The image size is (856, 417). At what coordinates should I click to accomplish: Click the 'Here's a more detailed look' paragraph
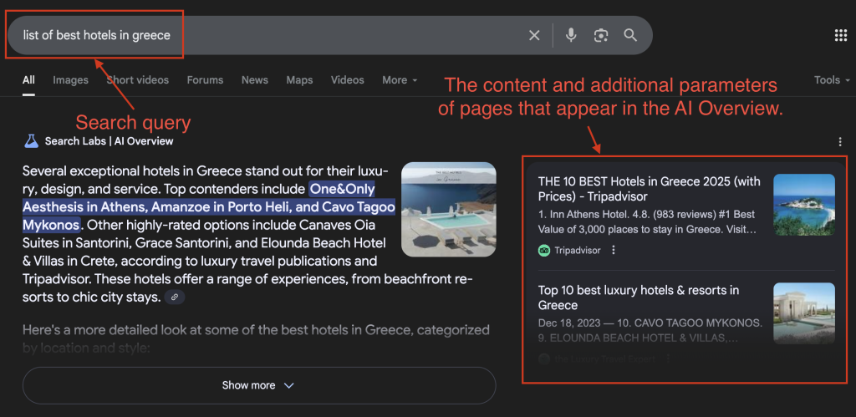click(x=256, y=338)
